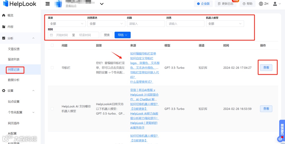Click the 内容 book icon
The height and width of the screenshot is (144, 285).
click(4, 27)
